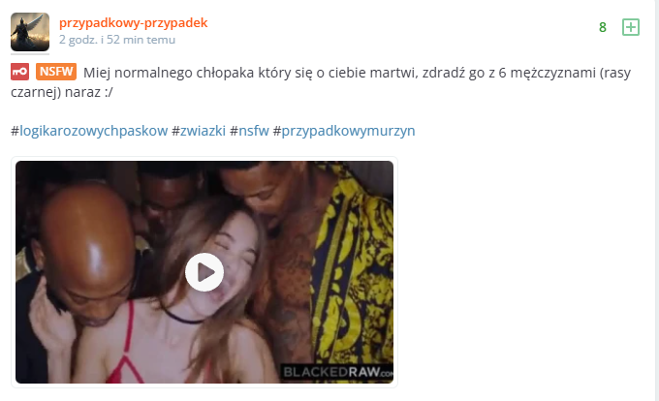Click the red key icon before the post
Viewport: 659px width, 401px height.
tap(19, 72)
